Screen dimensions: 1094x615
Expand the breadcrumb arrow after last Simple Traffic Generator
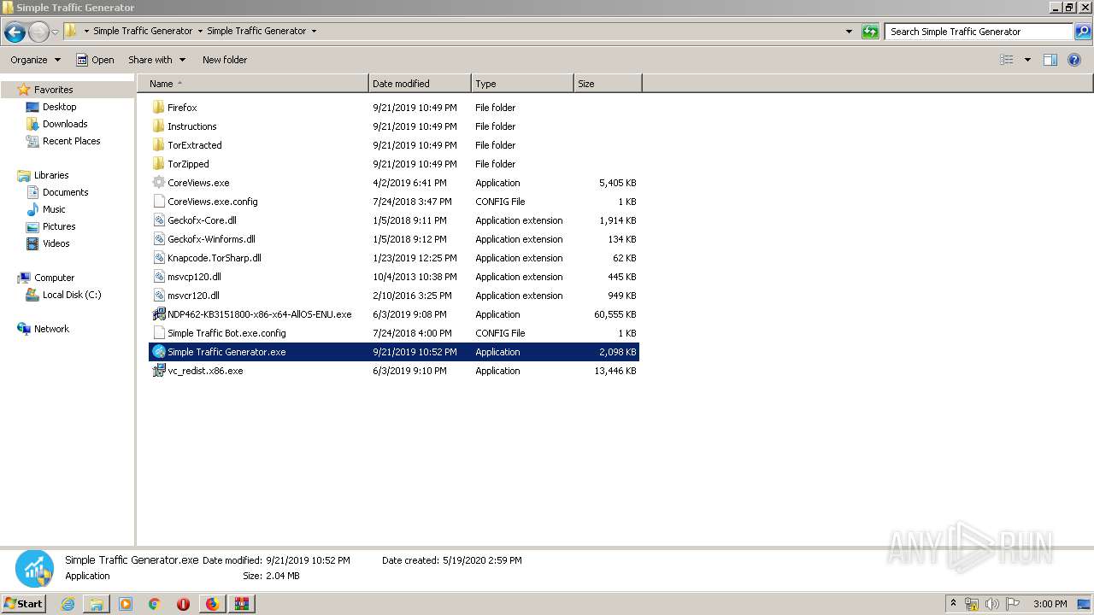pyautogui.click(x=314, y=32)
